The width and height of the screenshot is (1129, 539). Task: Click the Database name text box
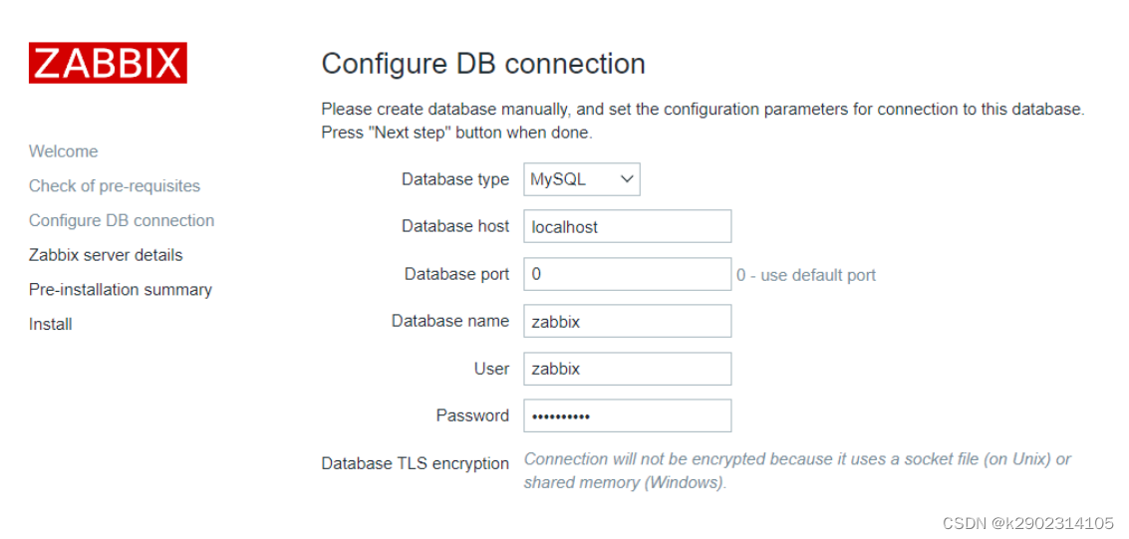(x=627, y=322)
